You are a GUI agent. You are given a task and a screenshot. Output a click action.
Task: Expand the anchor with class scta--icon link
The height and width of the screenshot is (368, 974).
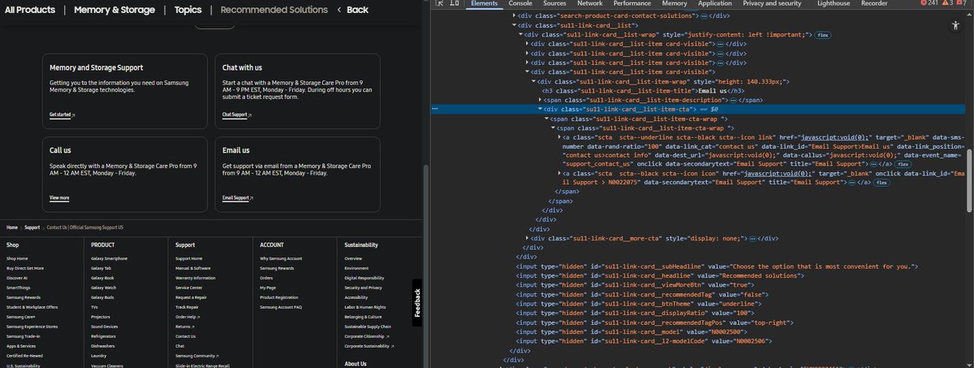coord(559,136)
